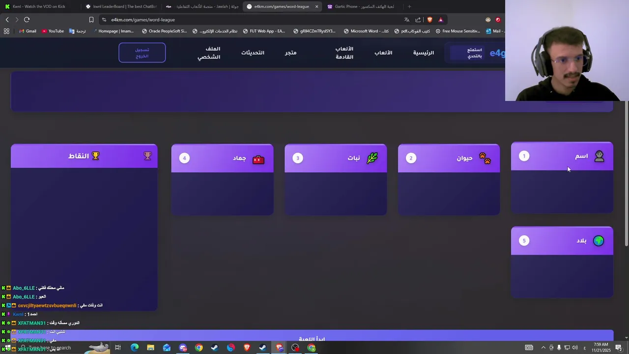
Task: Click the Brave shields lion icon
Action: (430, 20)
